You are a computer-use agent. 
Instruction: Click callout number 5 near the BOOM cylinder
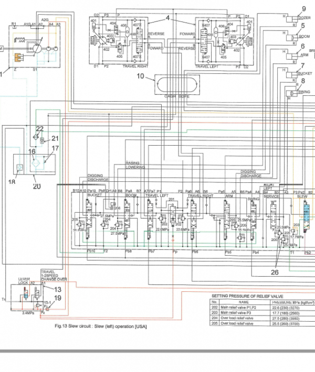(x=303, y=26)
